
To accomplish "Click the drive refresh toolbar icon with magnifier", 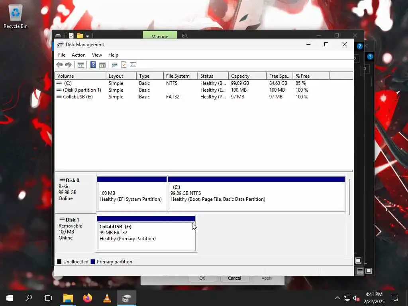I will [114, 65].
